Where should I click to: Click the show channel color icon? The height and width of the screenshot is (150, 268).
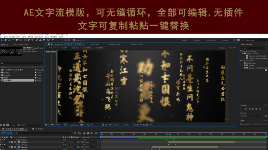pos(88,125)
